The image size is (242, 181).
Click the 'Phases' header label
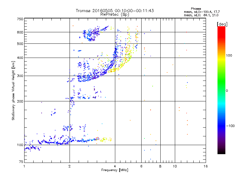(196, 9)
